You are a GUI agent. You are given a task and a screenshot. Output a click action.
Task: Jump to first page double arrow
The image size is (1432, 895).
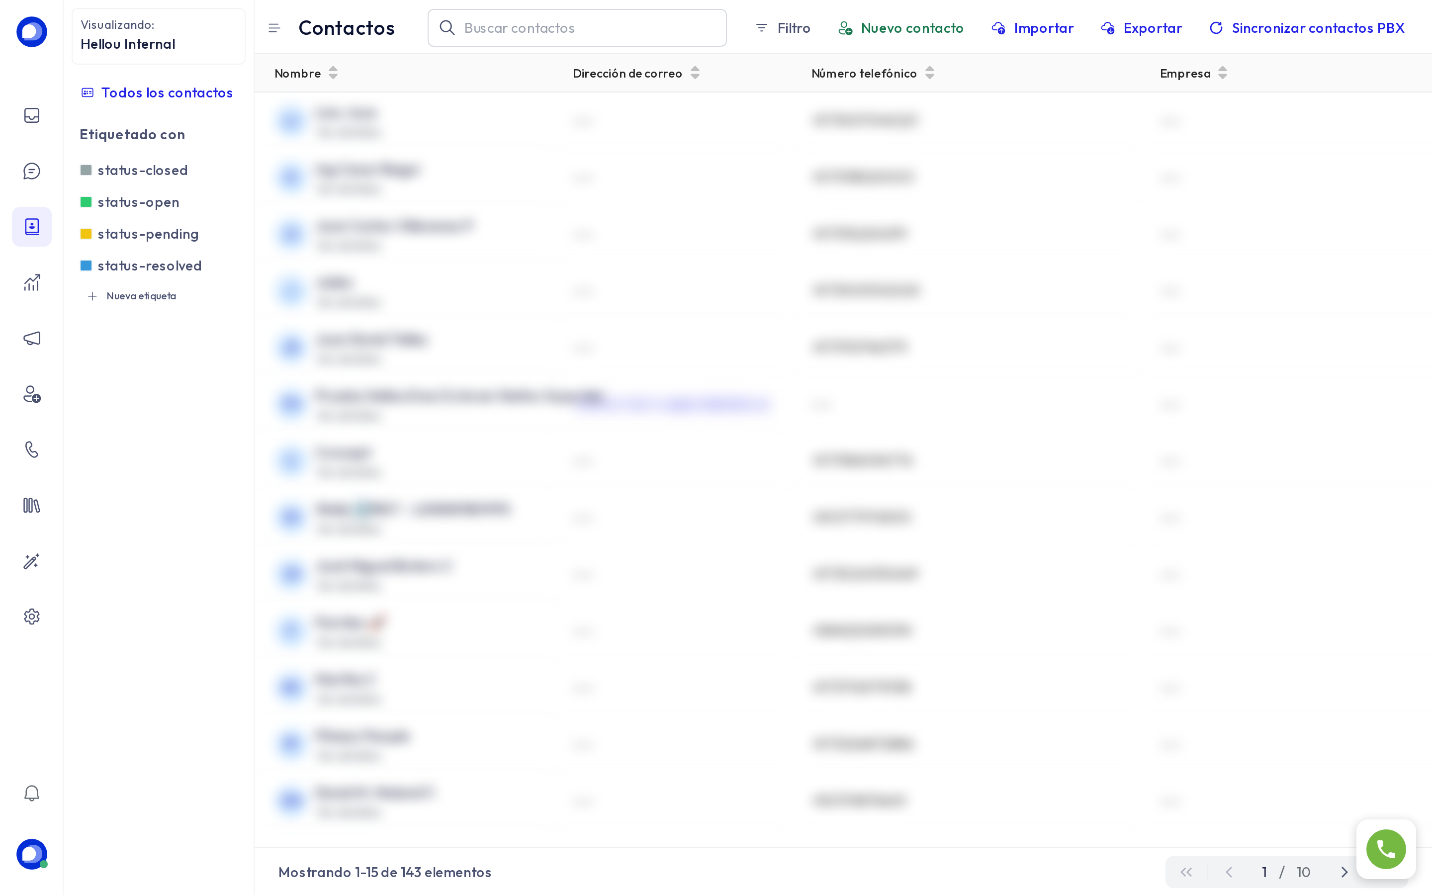(x=1186, y=872)
